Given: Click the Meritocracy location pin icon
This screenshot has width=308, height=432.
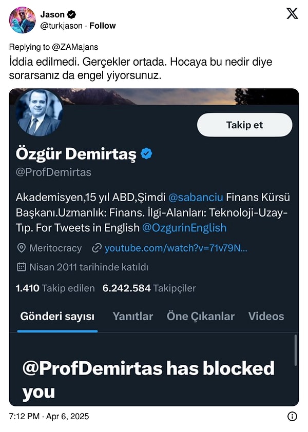Looking at the screenshot, I should [22, 248].
